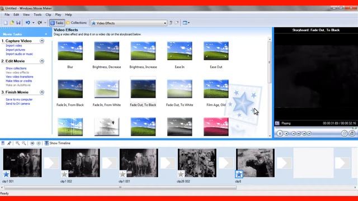Stop the preview playback
358x201 pixels.
[x=286, y=133]
